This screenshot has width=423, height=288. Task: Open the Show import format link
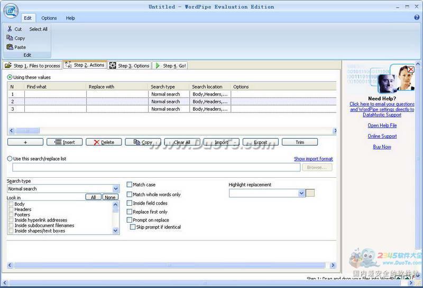(x=313, y=159)
